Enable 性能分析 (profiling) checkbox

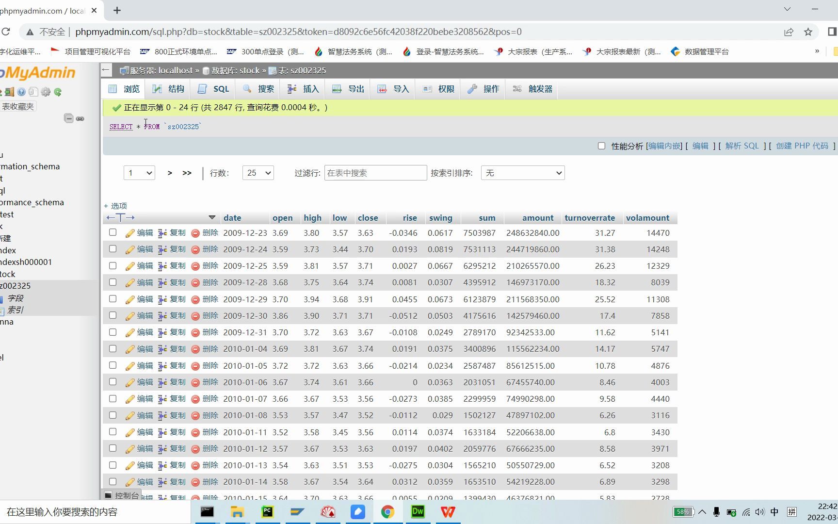click(x=601, y=146)
